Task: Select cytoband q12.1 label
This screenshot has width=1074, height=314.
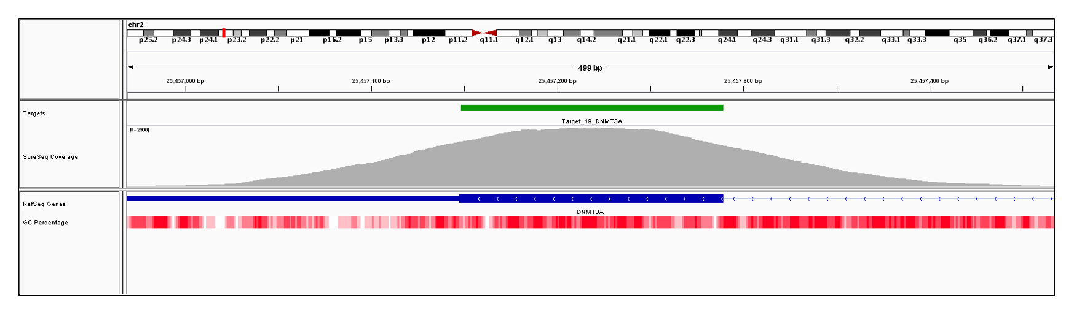Action: (x=524, y=40)
